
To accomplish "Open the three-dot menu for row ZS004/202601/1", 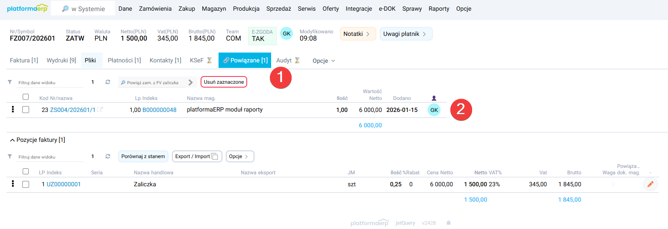I will coord(13,110).
